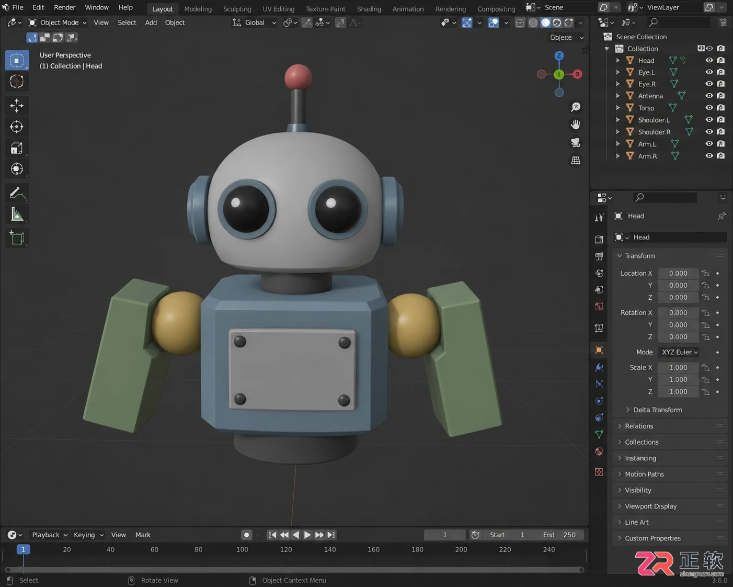Screen dimensions: 733x587
Task: Open the rotation Mode XYZ Euler dropdown
Action: coord(679,352)
